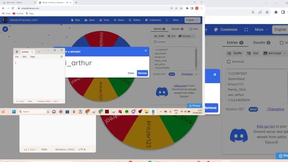Bookmark the page with the star icon

click(181, 8)
